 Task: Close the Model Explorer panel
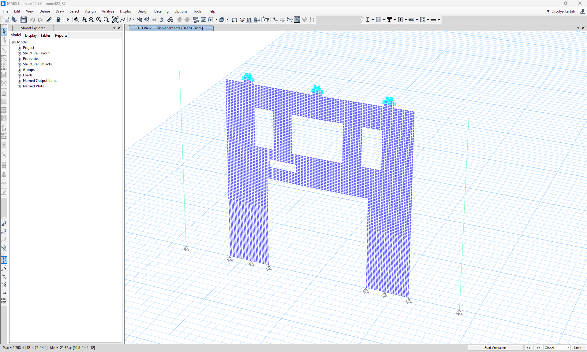pos(119,28)
